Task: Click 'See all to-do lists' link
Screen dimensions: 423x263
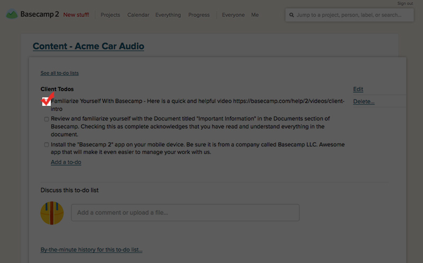Action: [60, 73]
